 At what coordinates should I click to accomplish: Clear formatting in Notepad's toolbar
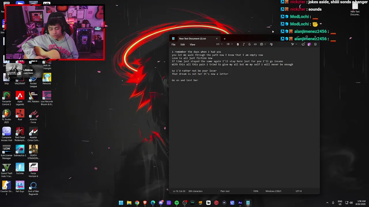click(x=271, y=44)
